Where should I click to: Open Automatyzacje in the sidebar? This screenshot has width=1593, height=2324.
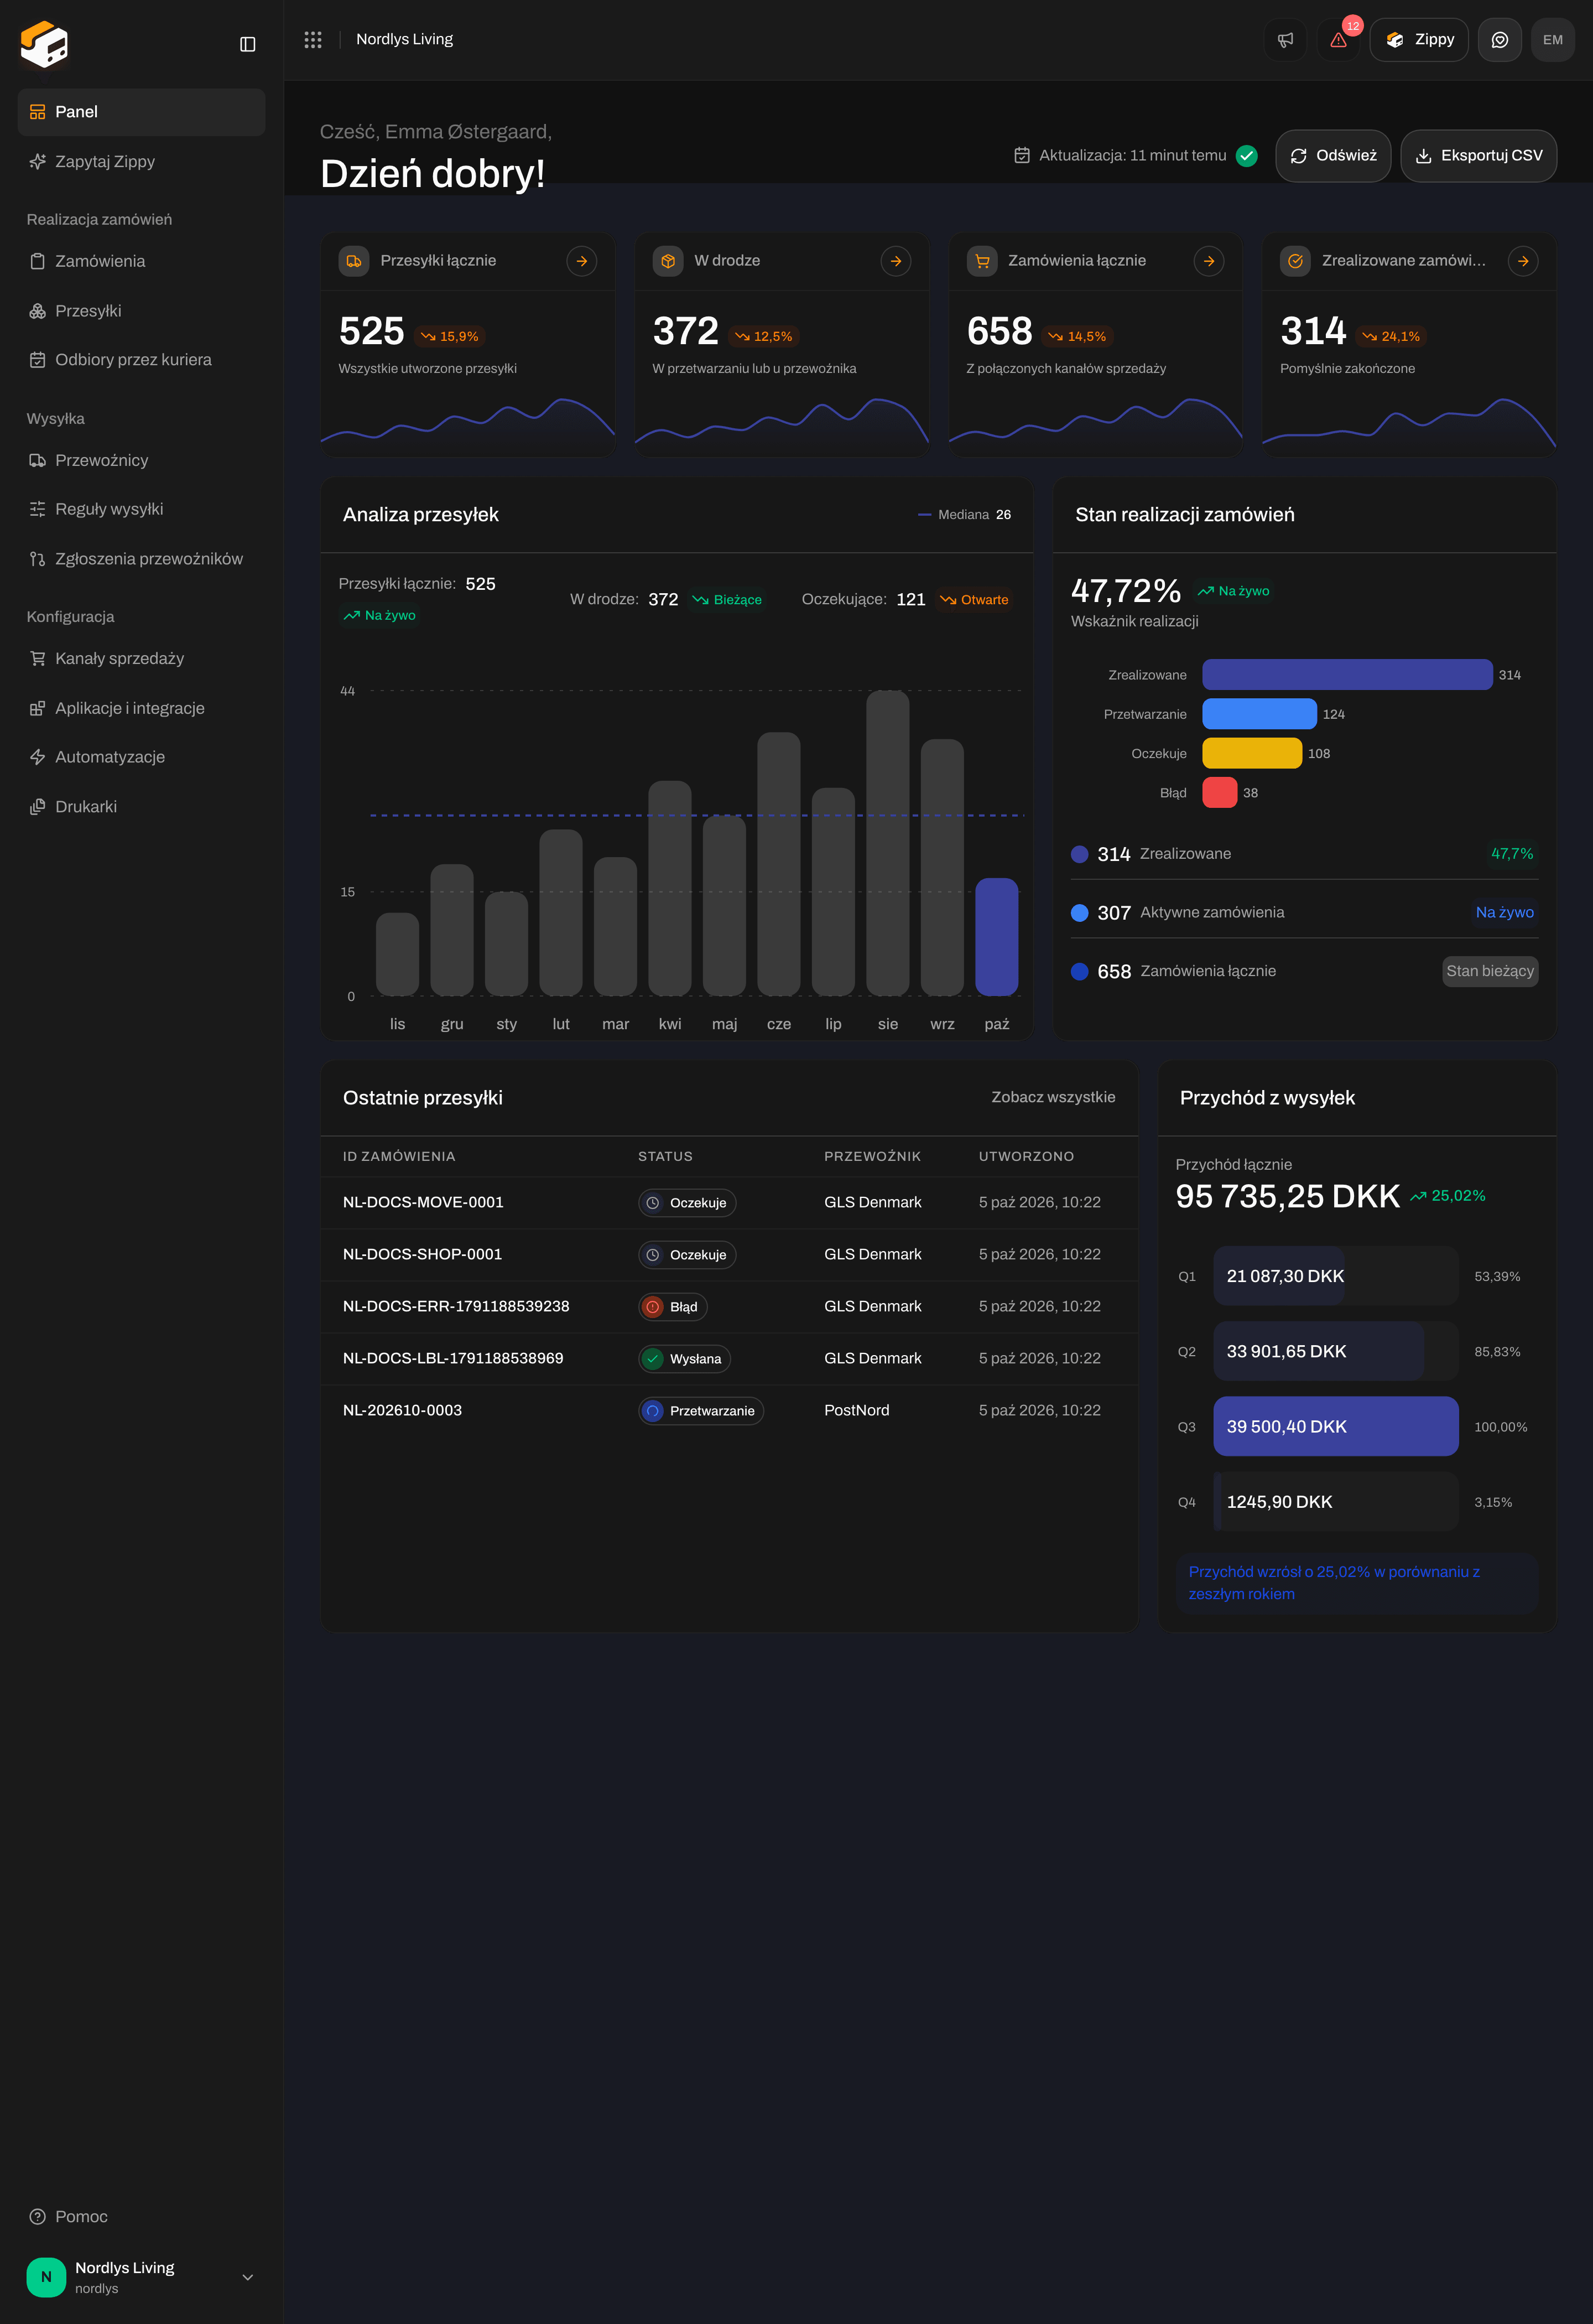pyautogui.click(x=141, y=757)
